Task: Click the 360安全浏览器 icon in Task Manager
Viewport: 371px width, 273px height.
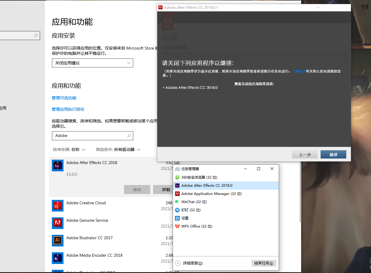Action: pos(177,177)
